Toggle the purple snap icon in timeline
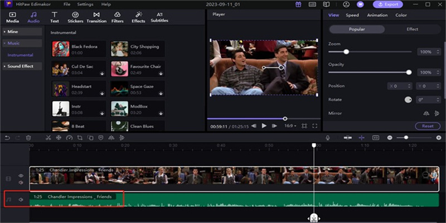446x223 pixels. point(361,138)
